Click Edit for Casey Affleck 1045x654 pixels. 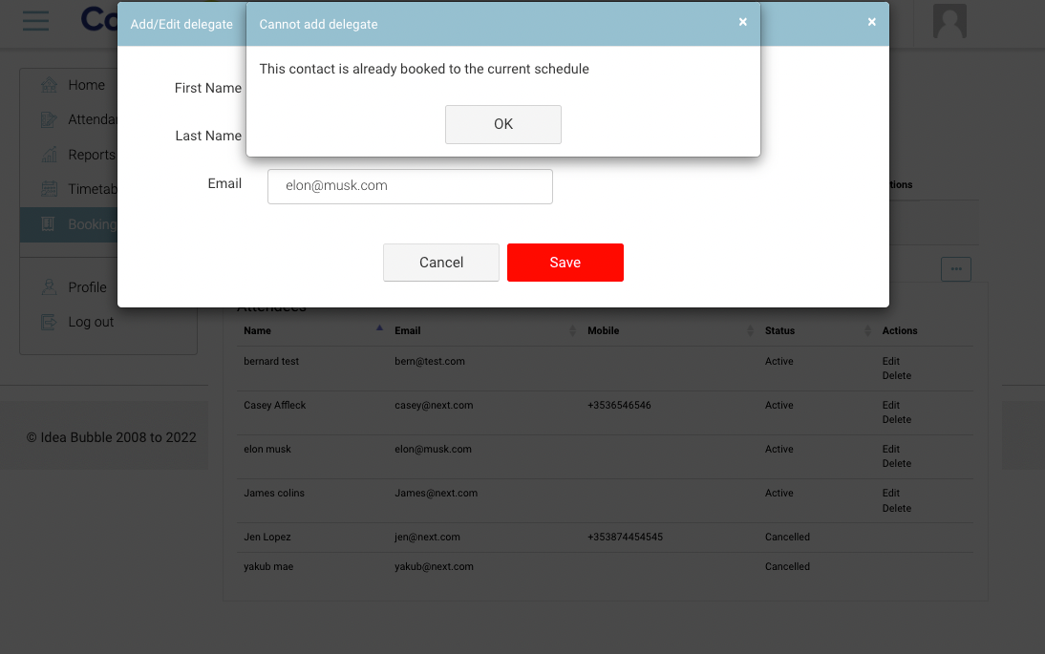tap(890, 405)
